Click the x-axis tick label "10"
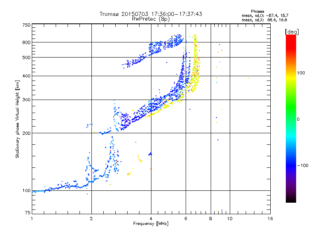 tap(230, 219)
